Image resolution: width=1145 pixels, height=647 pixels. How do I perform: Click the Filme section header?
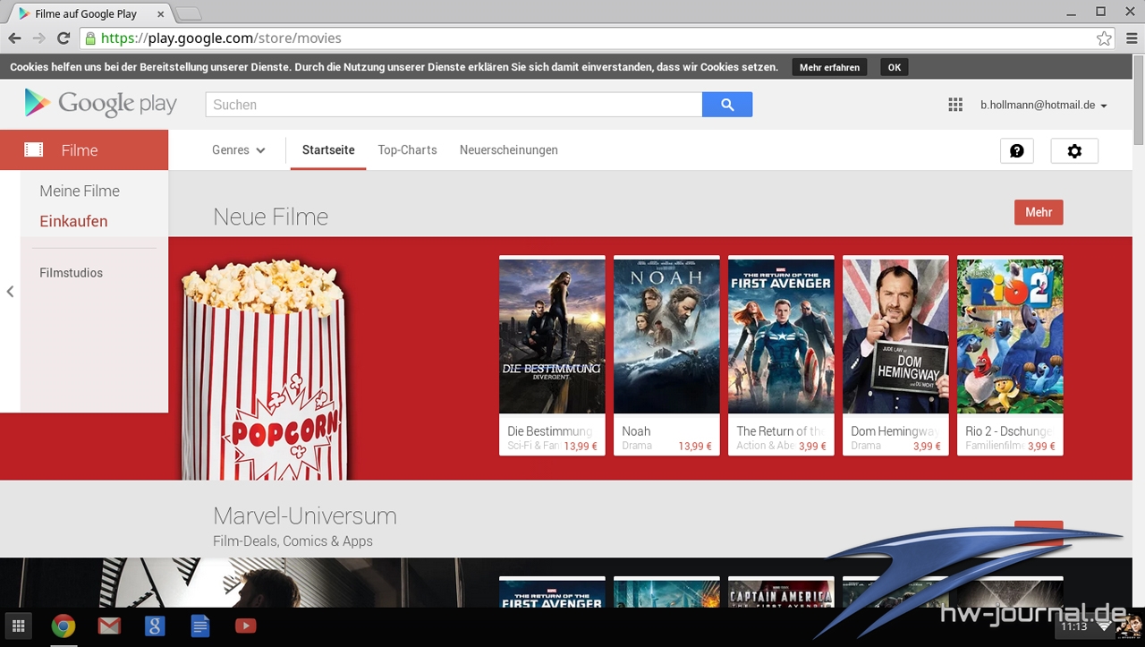click(x=84, y=149)
